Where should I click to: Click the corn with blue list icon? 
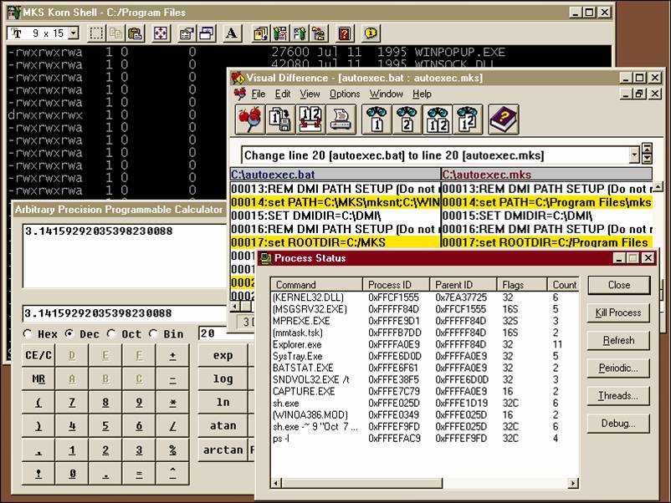(x=300, y=33)
